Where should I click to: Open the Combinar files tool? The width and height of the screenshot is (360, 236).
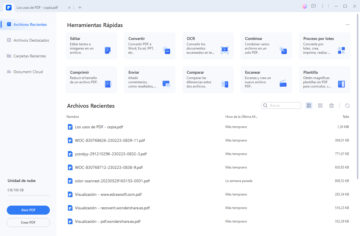pos(266,46)
